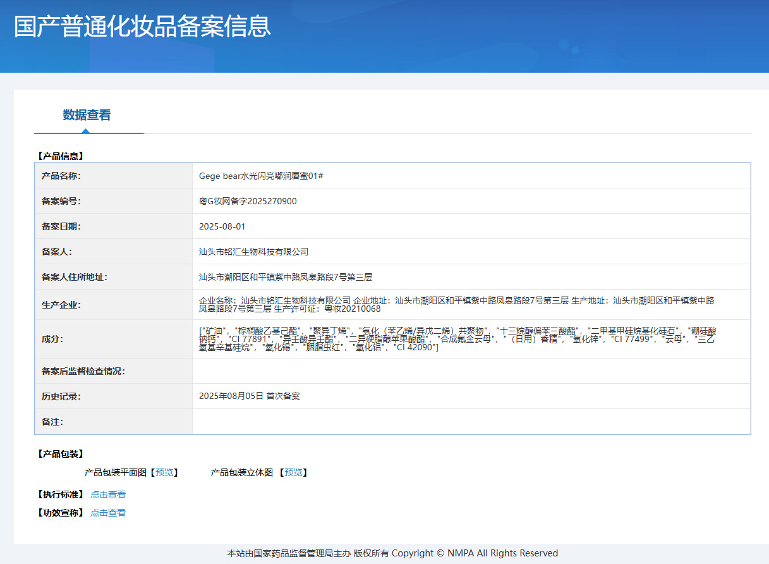Click the 备案人 company name value
Viewport: 769px width, 564px height.
253,252
